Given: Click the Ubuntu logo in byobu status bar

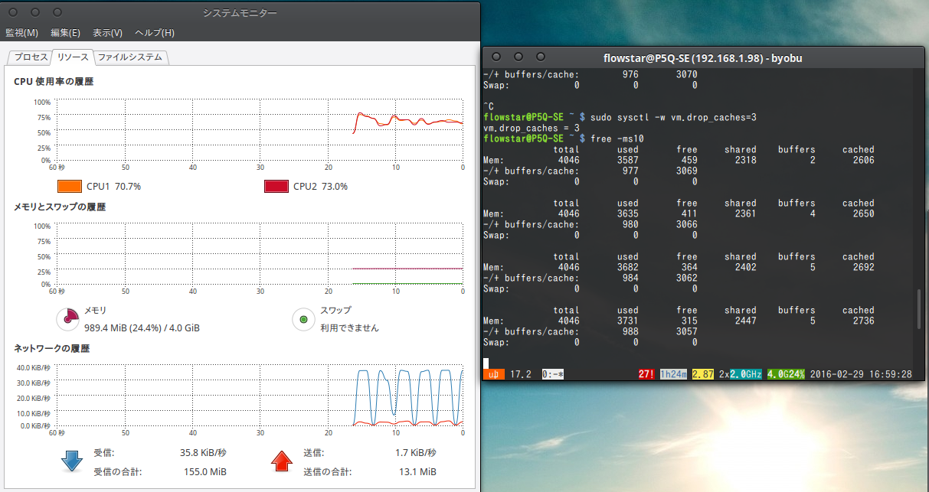Looking at the screenshot, I should click(x=493, y=374).
